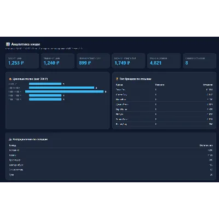
Task: Open the card showing 1,240 ₽
Action: [x=57, y=61]
